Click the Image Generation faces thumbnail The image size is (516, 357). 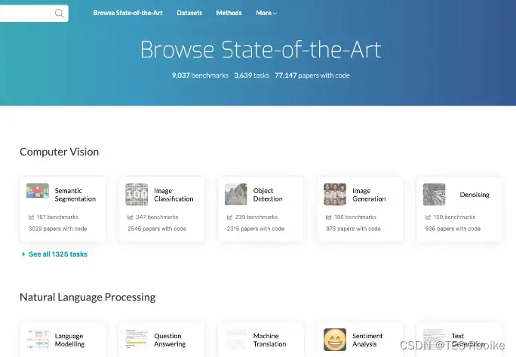pyautogui.click(x=335, y=194)
